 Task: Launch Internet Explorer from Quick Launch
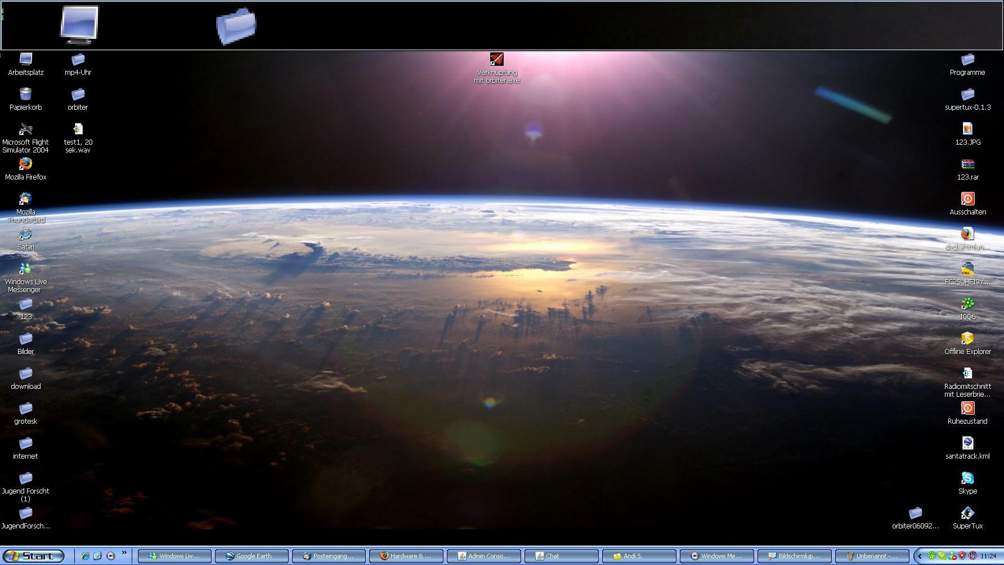coord(86,556)
